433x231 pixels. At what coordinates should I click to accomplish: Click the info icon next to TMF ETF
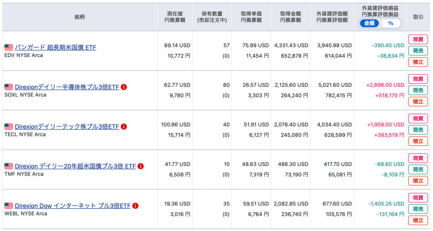(140, 166)
